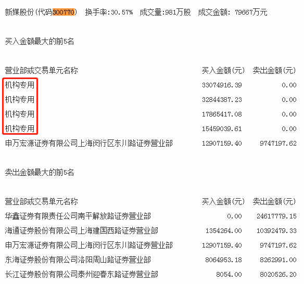
Task: Click sell amount 24617779.15
Action: click(x=276, y=216)
